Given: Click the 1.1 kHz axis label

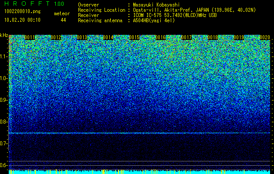Looking at the screenshot, I should pos(3,57).
